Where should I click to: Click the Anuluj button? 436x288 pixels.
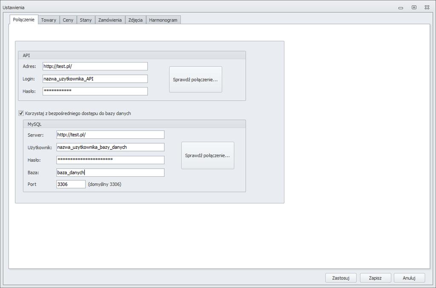click(409, 278)
